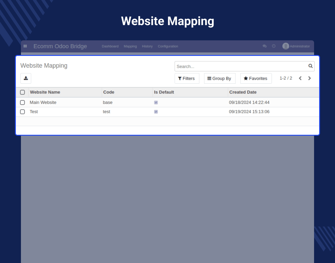The width and height of the screenshot is (335, 263).
Task: Go to next page arrow
Action: point(309,78)
